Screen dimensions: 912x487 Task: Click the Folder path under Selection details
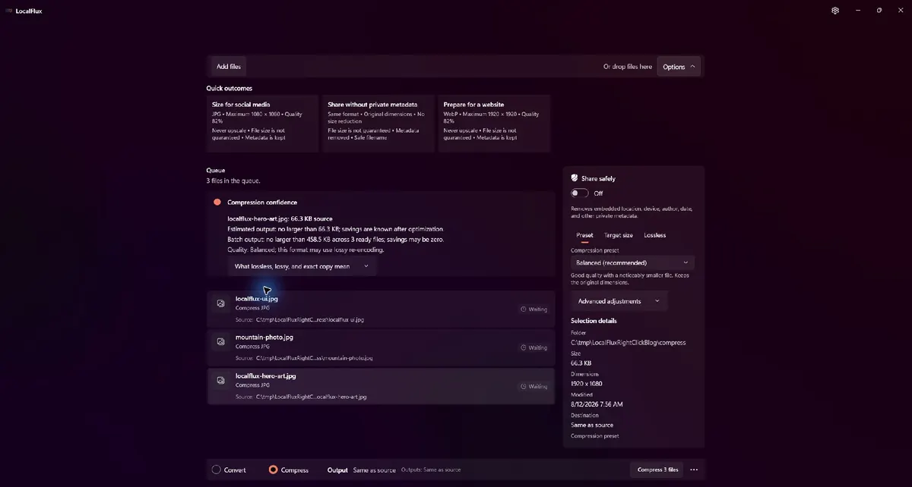click(628, 342)
